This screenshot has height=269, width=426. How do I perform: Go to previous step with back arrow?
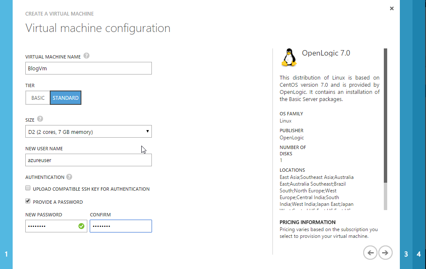click(370, 253)
